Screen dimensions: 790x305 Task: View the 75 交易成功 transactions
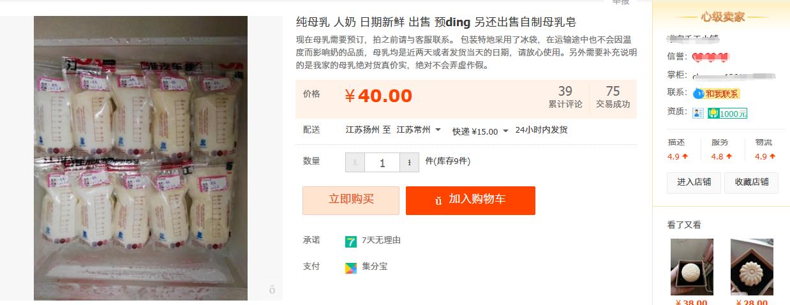pyautogui.click(x=613, y=97)
